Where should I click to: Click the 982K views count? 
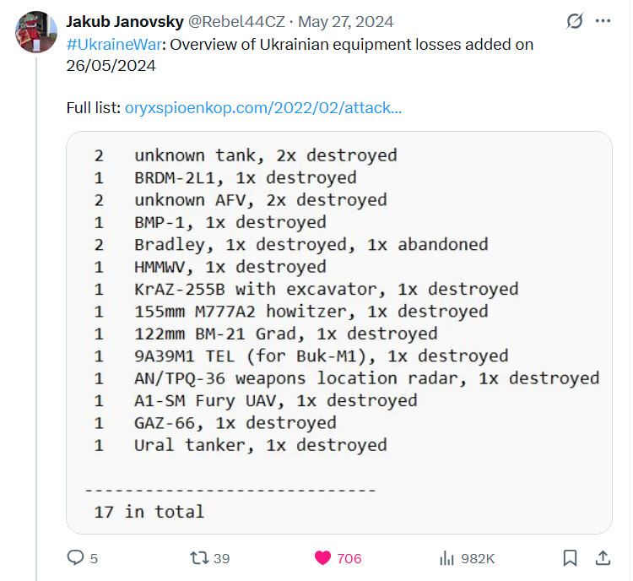coord(478,558)
